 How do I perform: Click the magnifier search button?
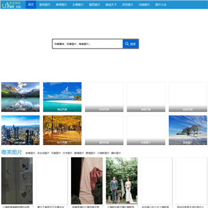coord(131,44)
